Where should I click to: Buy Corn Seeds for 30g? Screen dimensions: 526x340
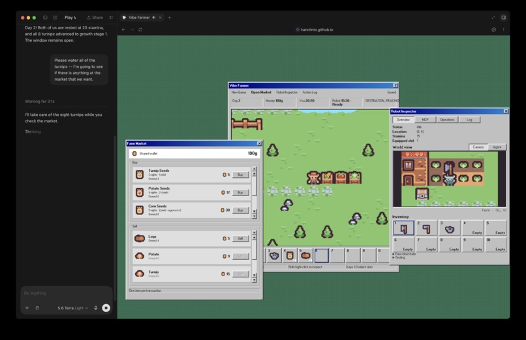point(240,210)
